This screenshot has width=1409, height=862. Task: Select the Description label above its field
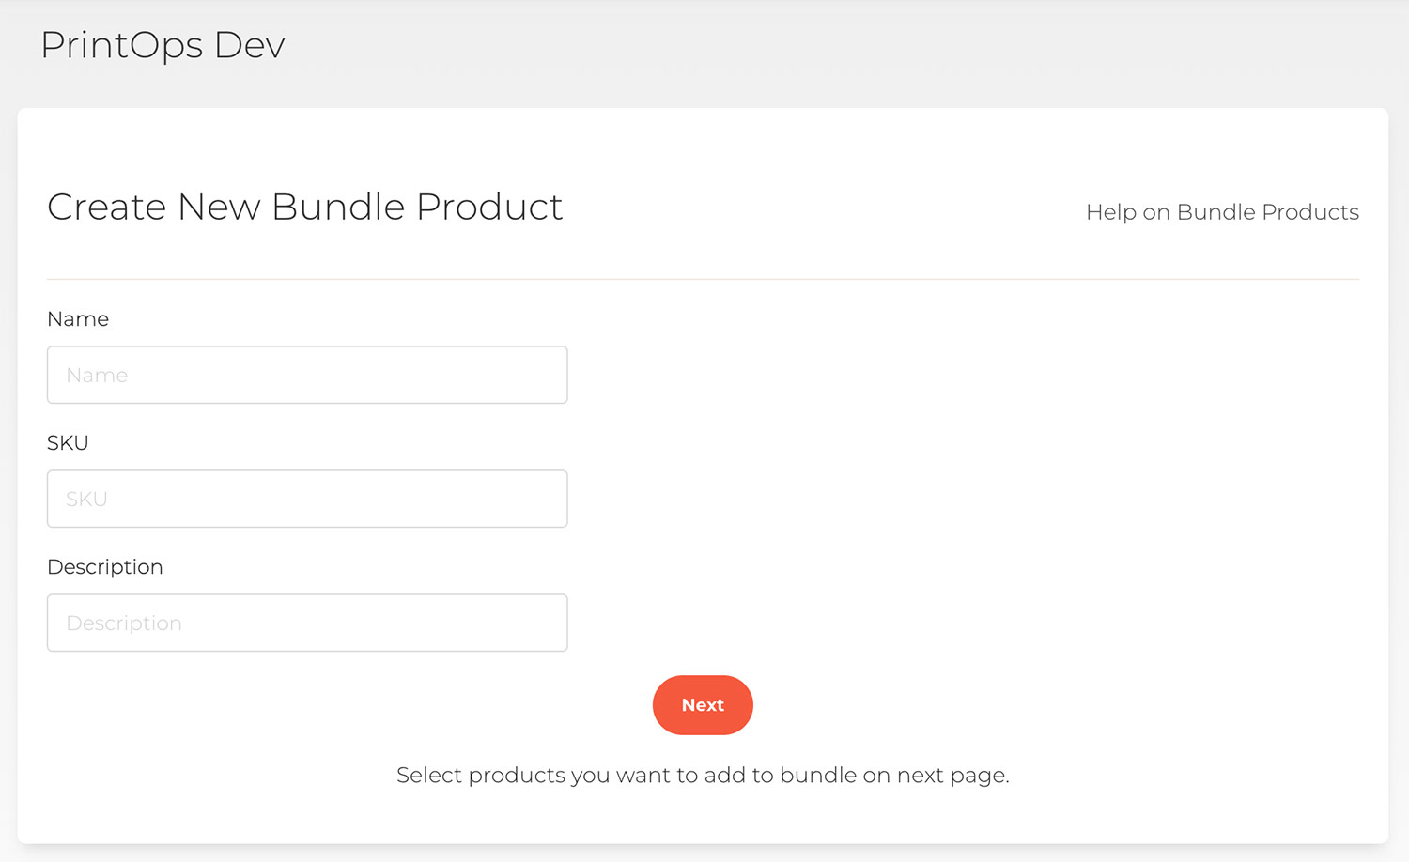105,567
